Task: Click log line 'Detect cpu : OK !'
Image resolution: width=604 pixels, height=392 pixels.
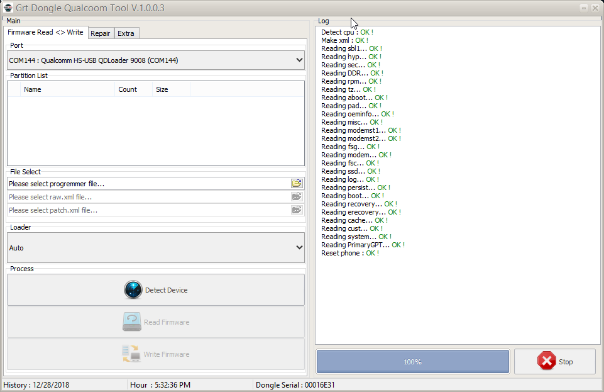Action: coord(347,32)
